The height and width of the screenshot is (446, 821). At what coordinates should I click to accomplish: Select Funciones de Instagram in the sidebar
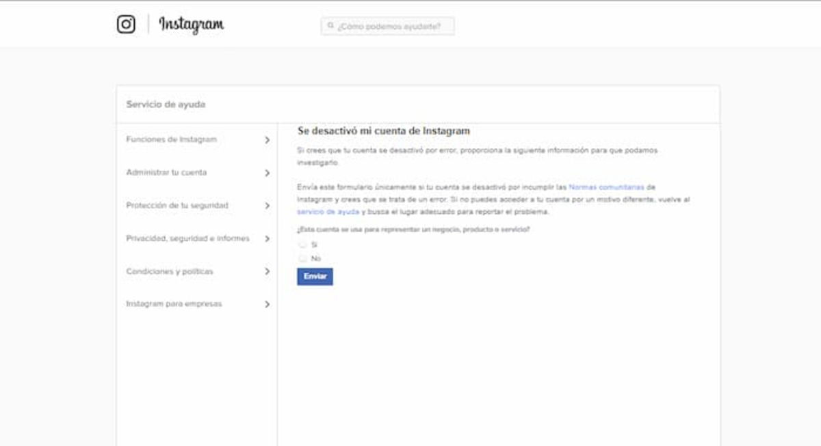click(x=170, y=139)
